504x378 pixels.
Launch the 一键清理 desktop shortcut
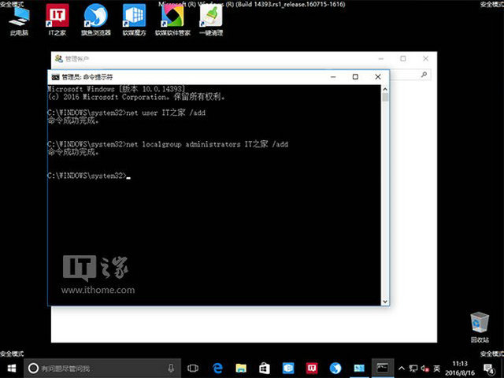tap(211, 20)
